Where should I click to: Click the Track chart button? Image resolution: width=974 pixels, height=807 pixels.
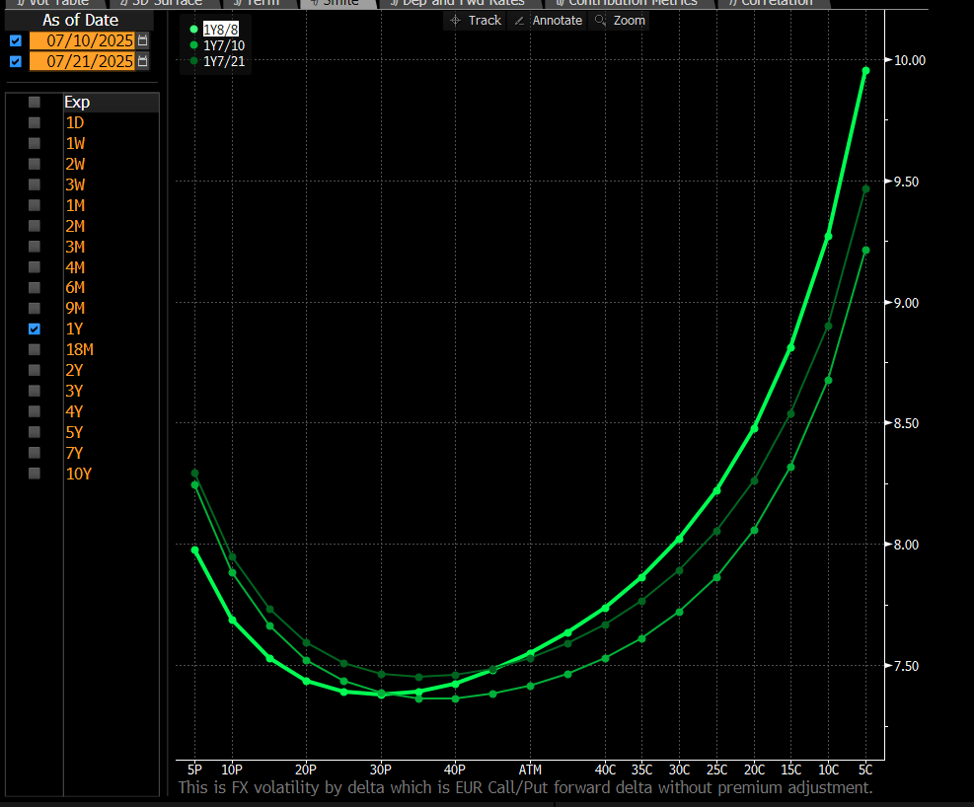(x=476, y=21)
